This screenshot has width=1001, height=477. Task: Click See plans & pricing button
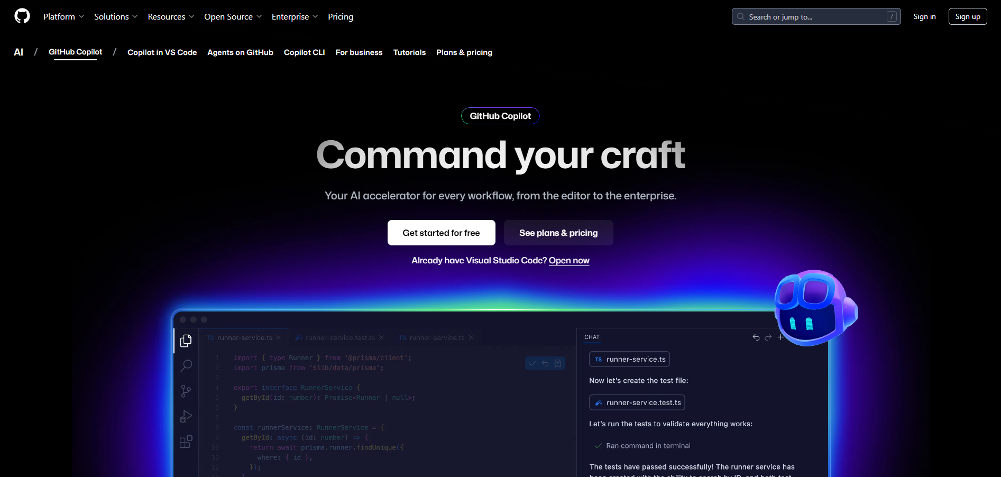pyautogui.click(x=558, y=233)
